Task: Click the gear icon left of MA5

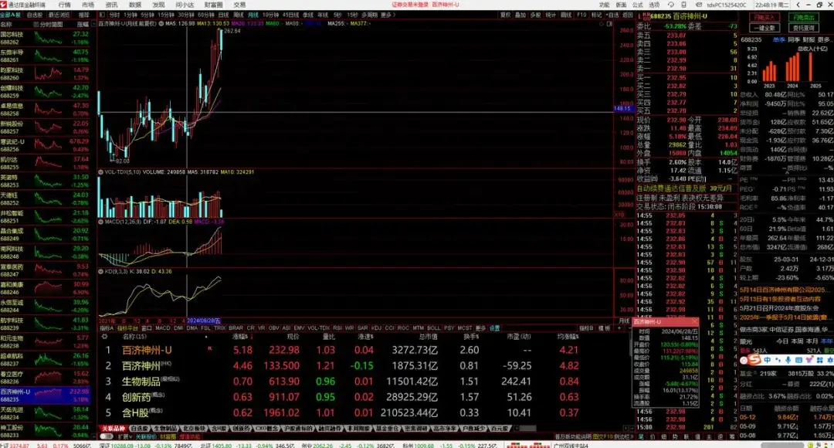Action: (161, 23)
